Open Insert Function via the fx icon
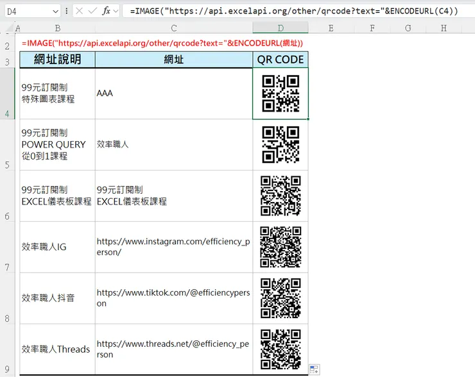This screenshot has height=377, width=475. [x=107, y=11]
